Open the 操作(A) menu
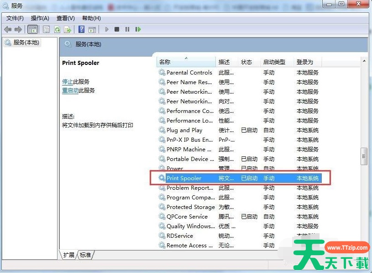372x273 pixels. pos(40,18)
